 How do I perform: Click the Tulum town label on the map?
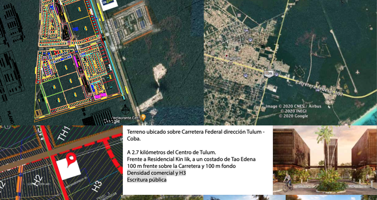[x=234, y=58]
